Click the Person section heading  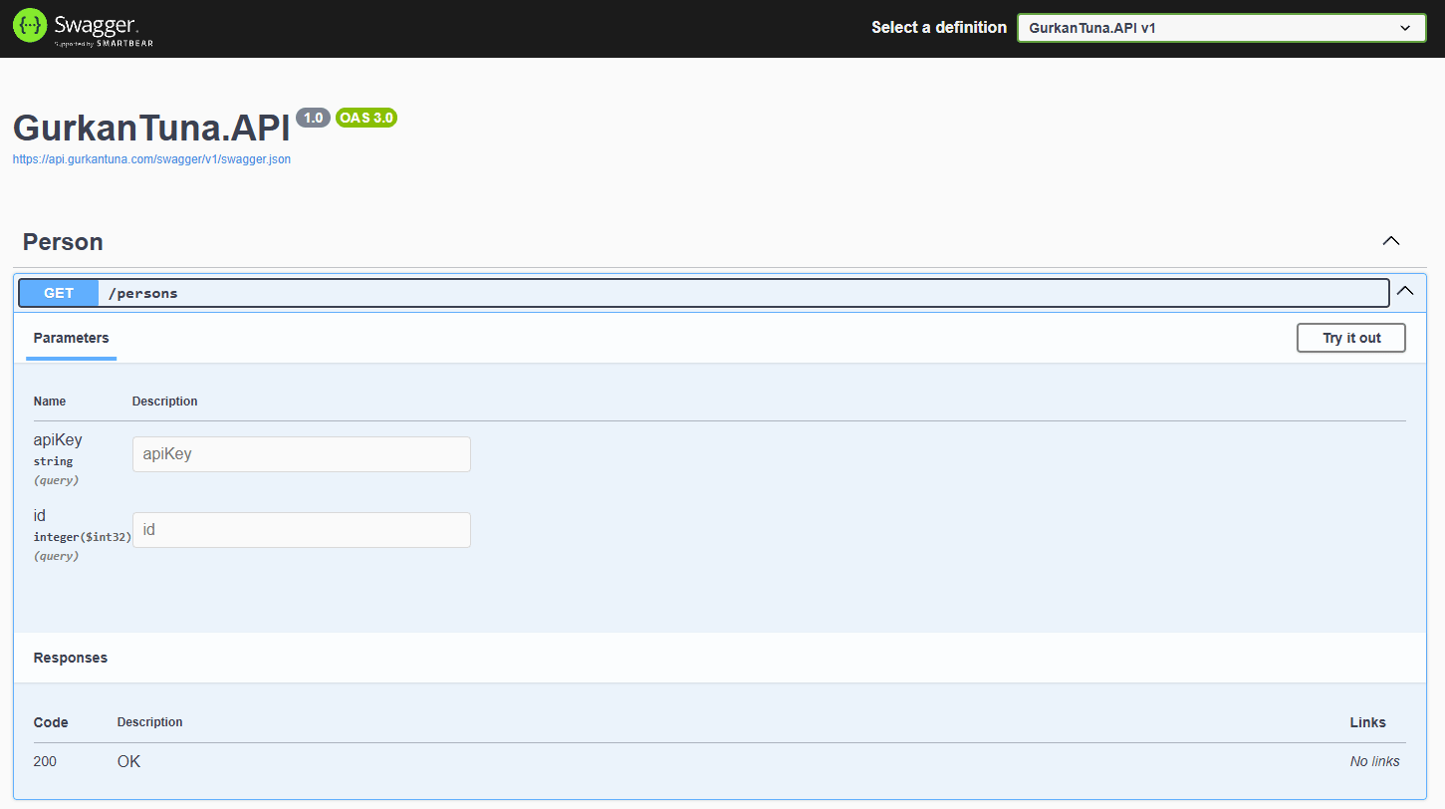click(63, 242)
